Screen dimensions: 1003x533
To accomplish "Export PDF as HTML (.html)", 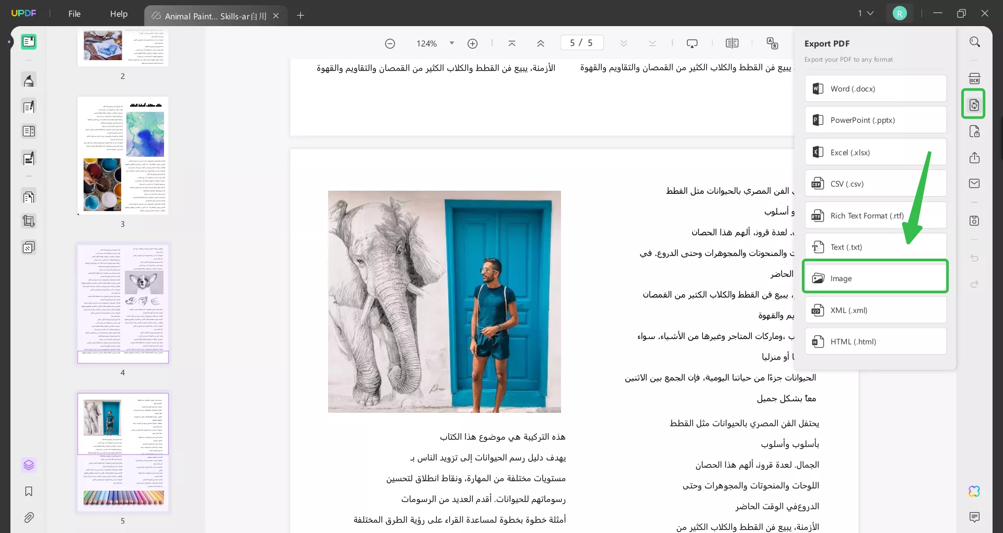I will tap(876, 342).
